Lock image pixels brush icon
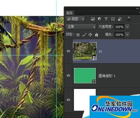This screenshot has width=140, height=118. (84, 35)
